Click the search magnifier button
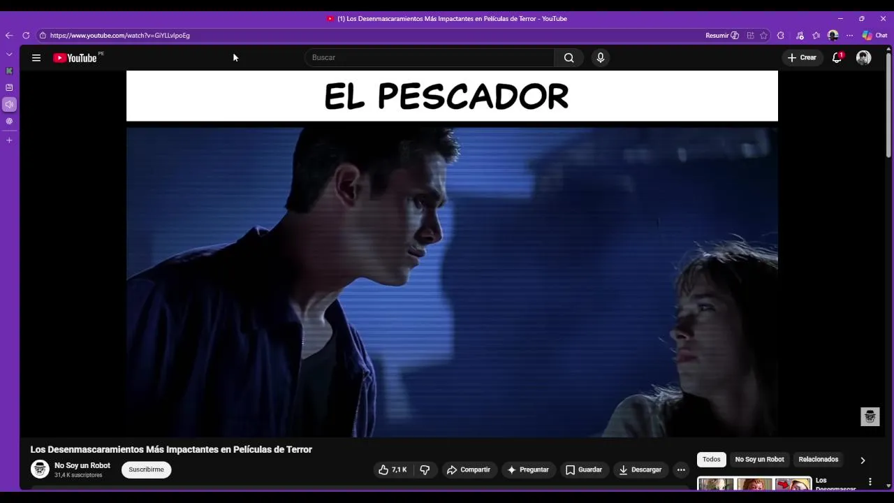This screenshot has height=503, width=894. (569, 58)
